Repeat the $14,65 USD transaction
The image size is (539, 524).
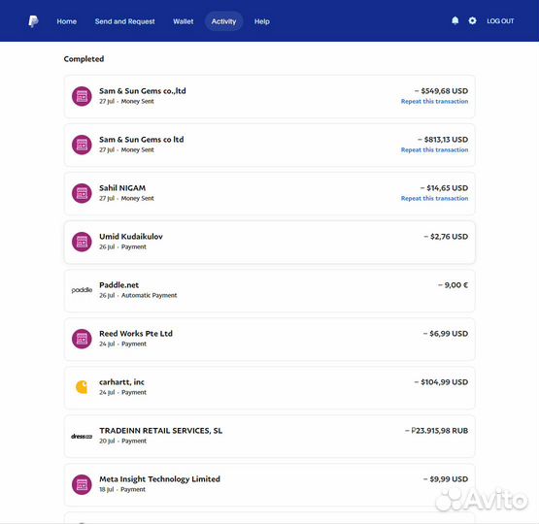coord(434,198)
